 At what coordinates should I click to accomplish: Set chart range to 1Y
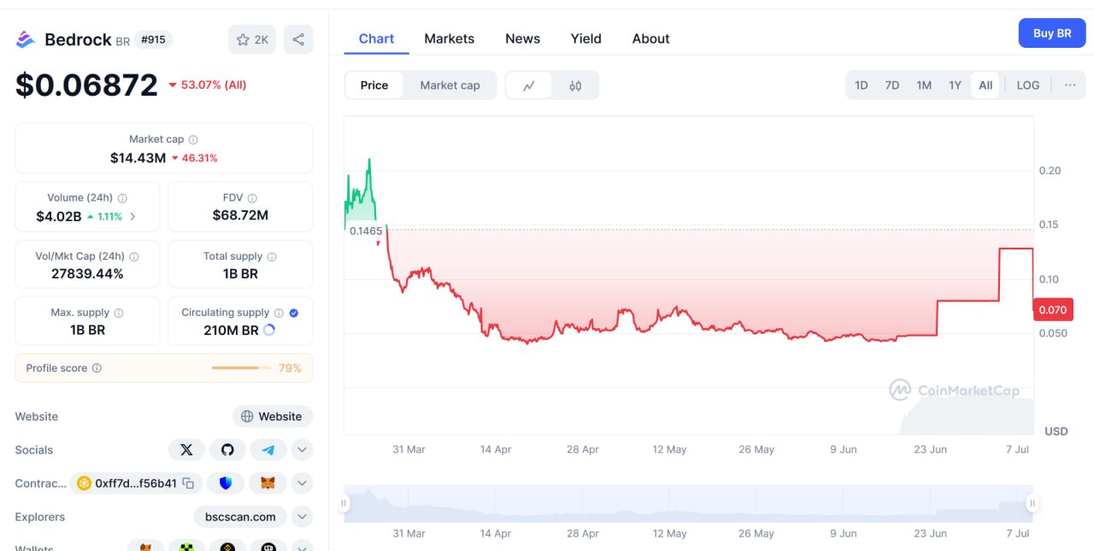tap(955, 85)
